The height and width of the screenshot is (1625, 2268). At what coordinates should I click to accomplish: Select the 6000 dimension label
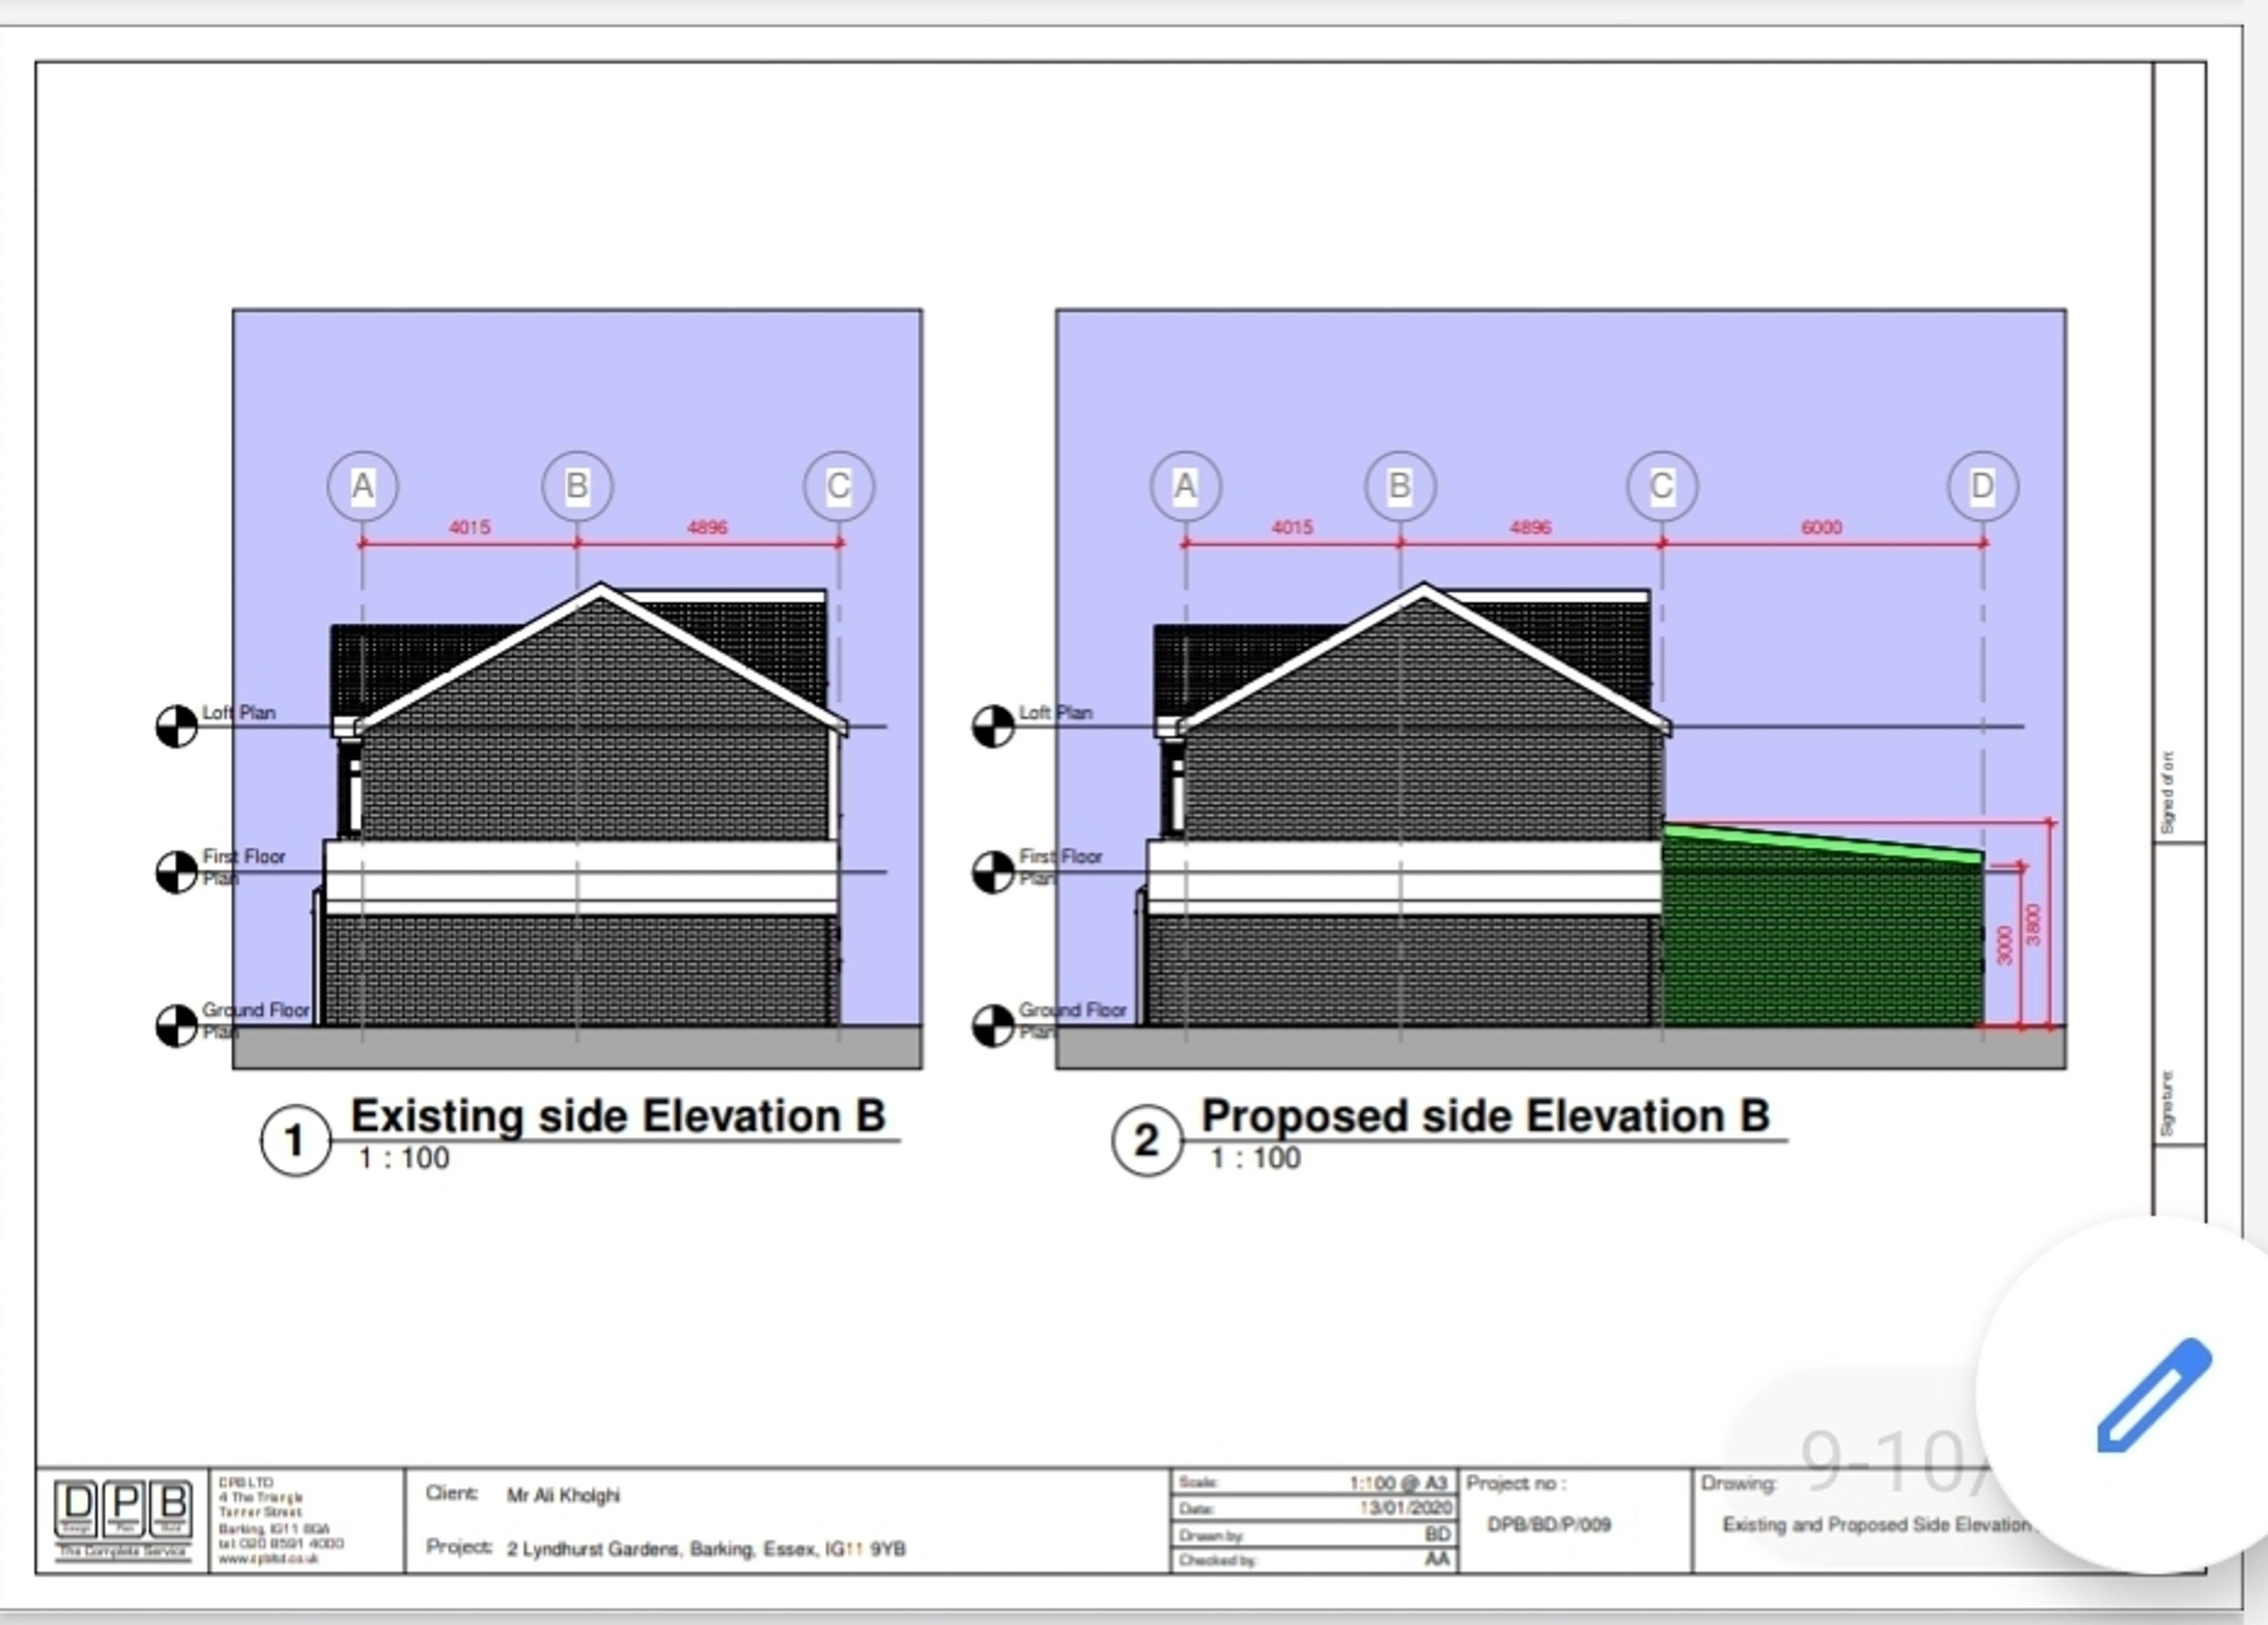pyautogui.click(x=1821, y=527)
